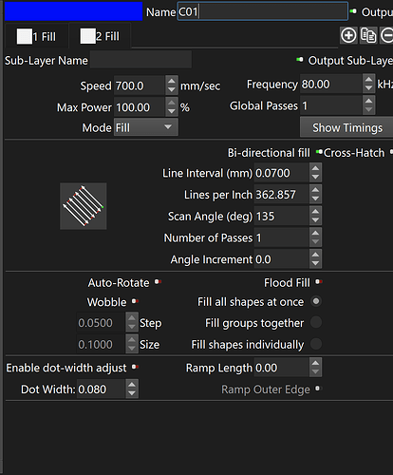
Task: Switch to the 1 Fill sub-layer tab
Action: point(36,36)
